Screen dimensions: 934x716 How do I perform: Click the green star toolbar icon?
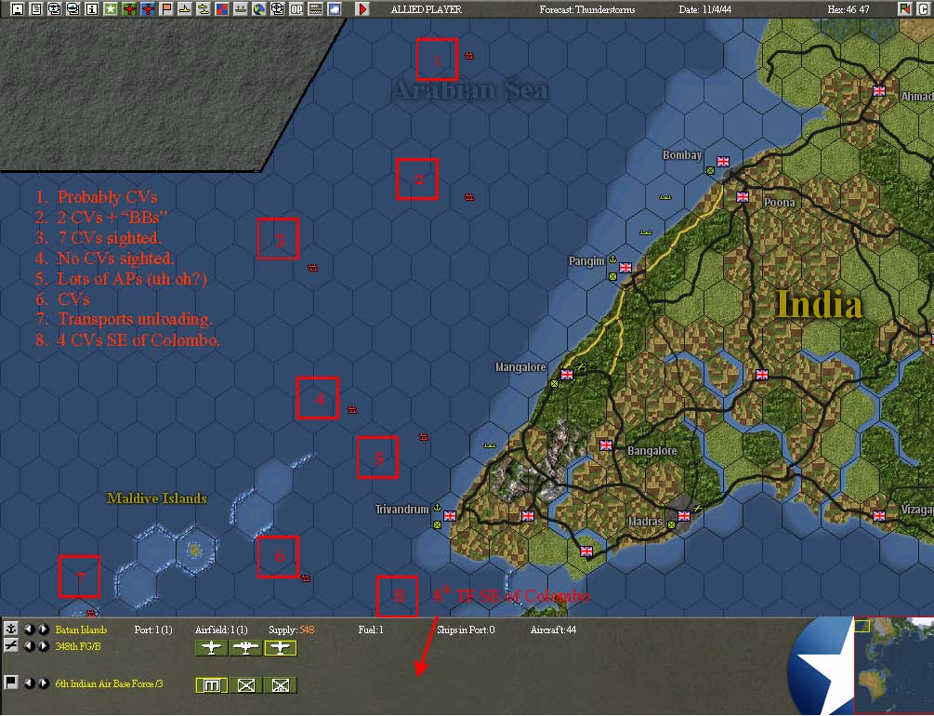111,9
